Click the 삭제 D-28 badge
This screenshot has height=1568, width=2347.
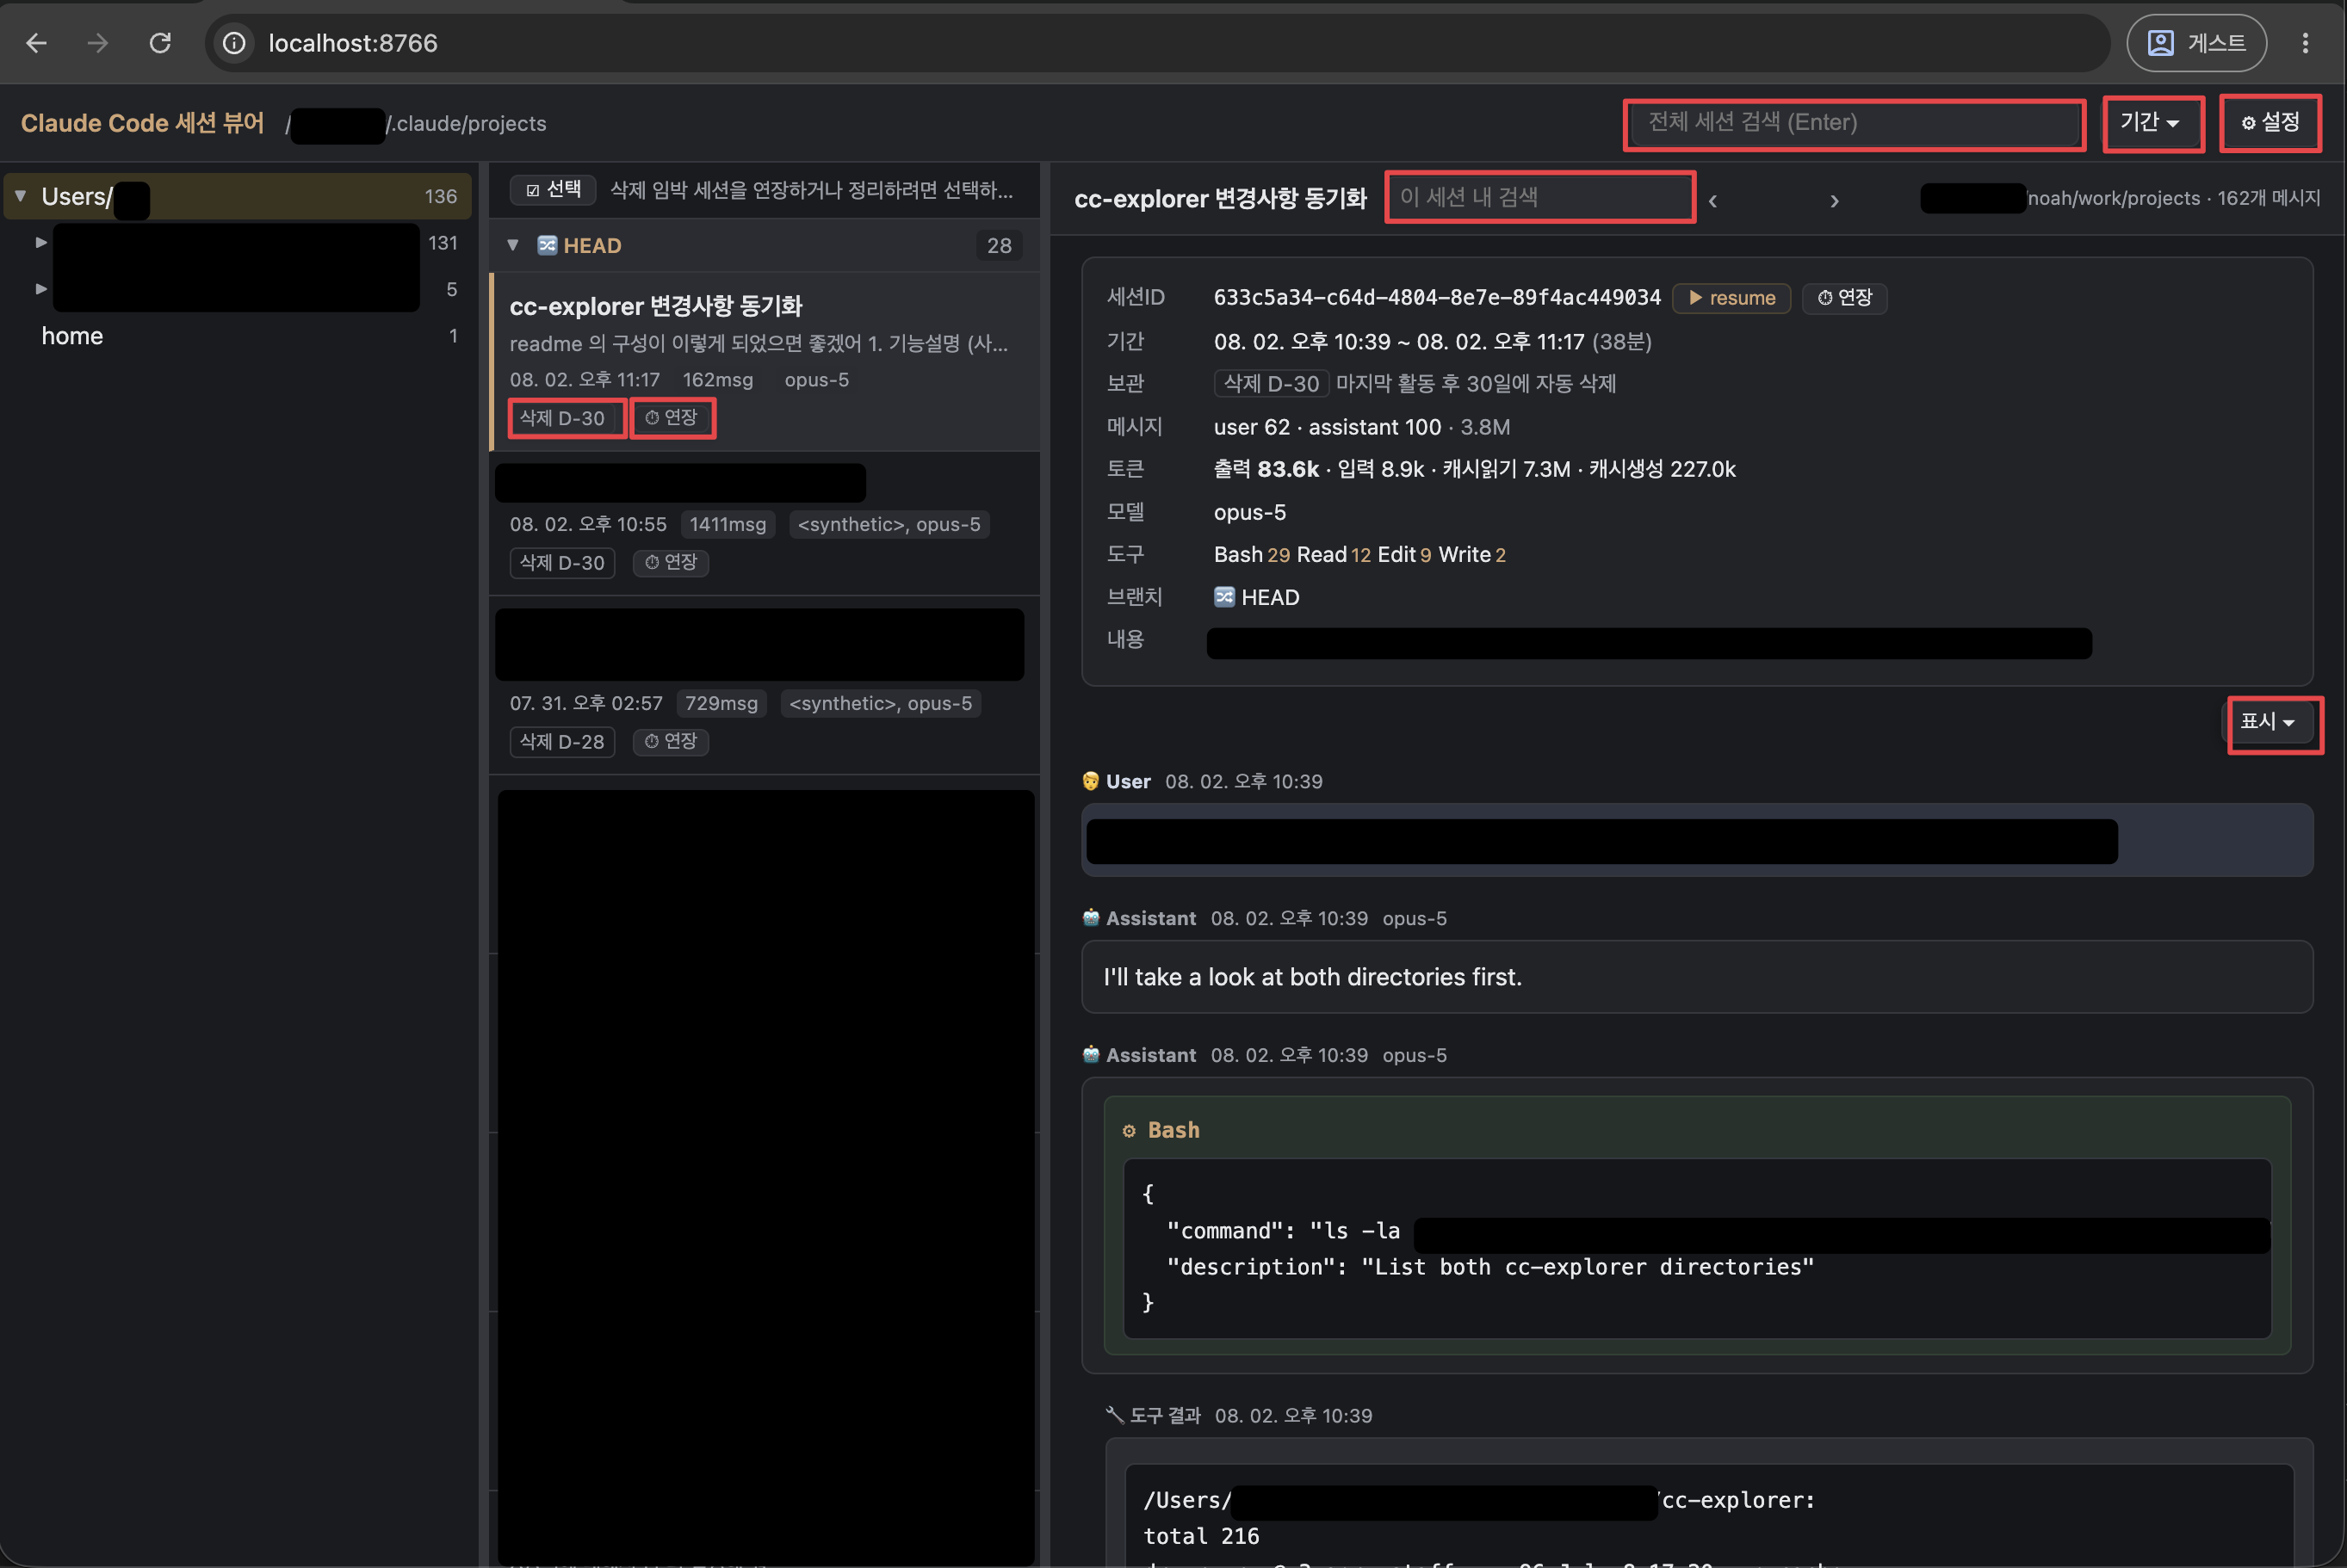[x=562, y=742]
